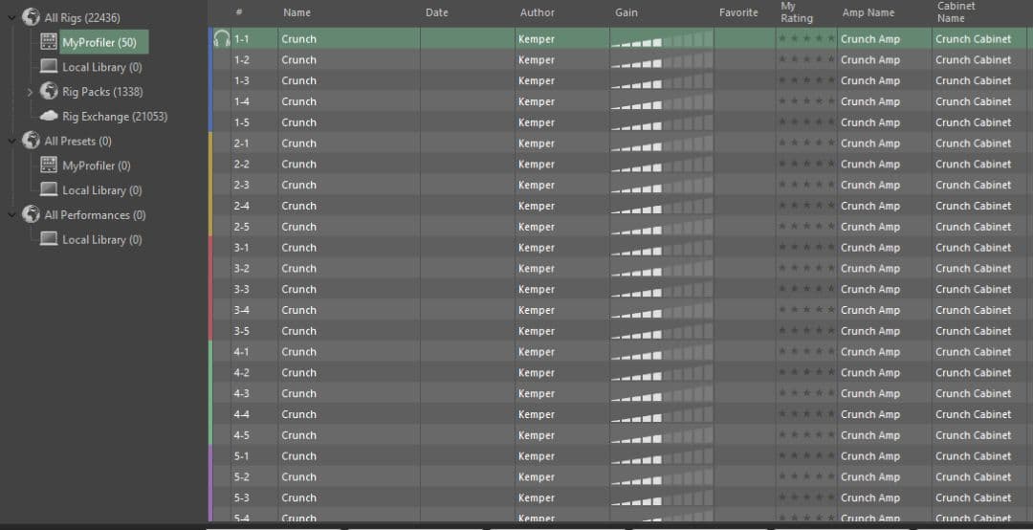
Task: Click the globe icon next to Rig Packs
Action: 49,92
